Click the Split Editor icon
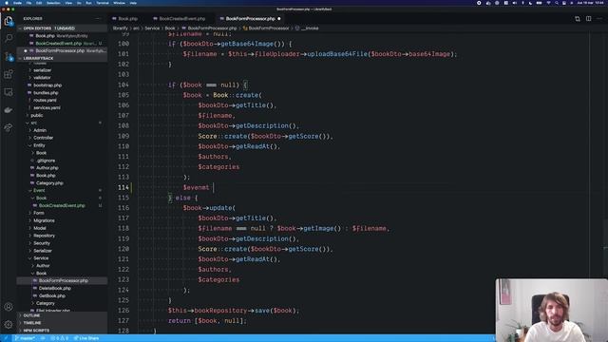The image size is (608, 342). pos(589,19)
